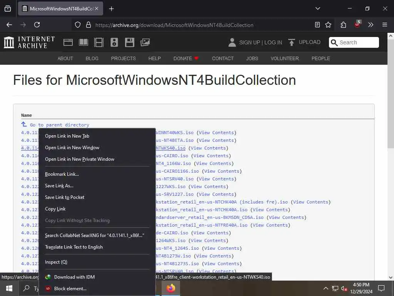Open the JOBS nav item
This screenshot has width=394, height=296.
(x=252, y=59)
